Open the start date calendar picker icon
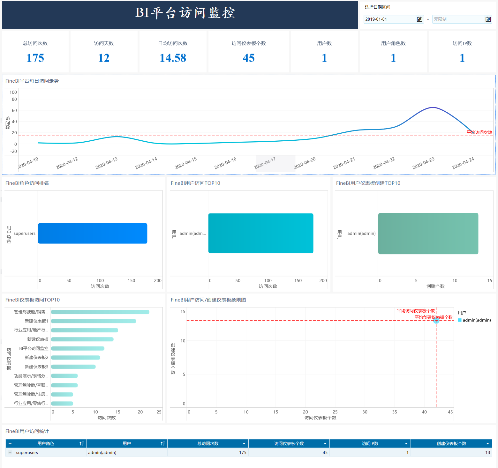The width and height of the screenshot is (498, 468). point(419,19)
